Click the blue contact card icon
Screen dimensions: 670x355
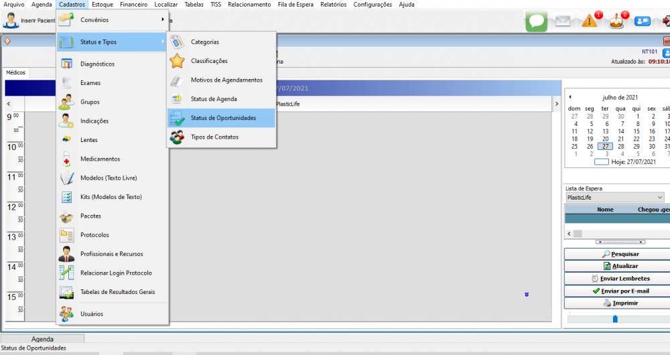[x=643, y=21]
